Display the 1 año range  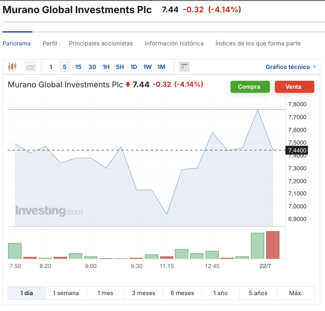point(221,293)
